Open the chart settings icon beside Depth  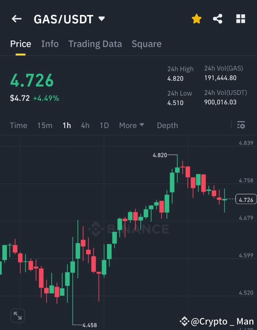[241, 125]
